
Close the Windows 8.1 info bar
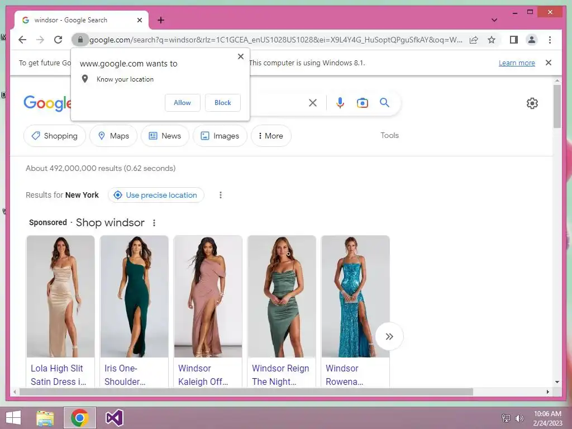(x=549, y=63)
